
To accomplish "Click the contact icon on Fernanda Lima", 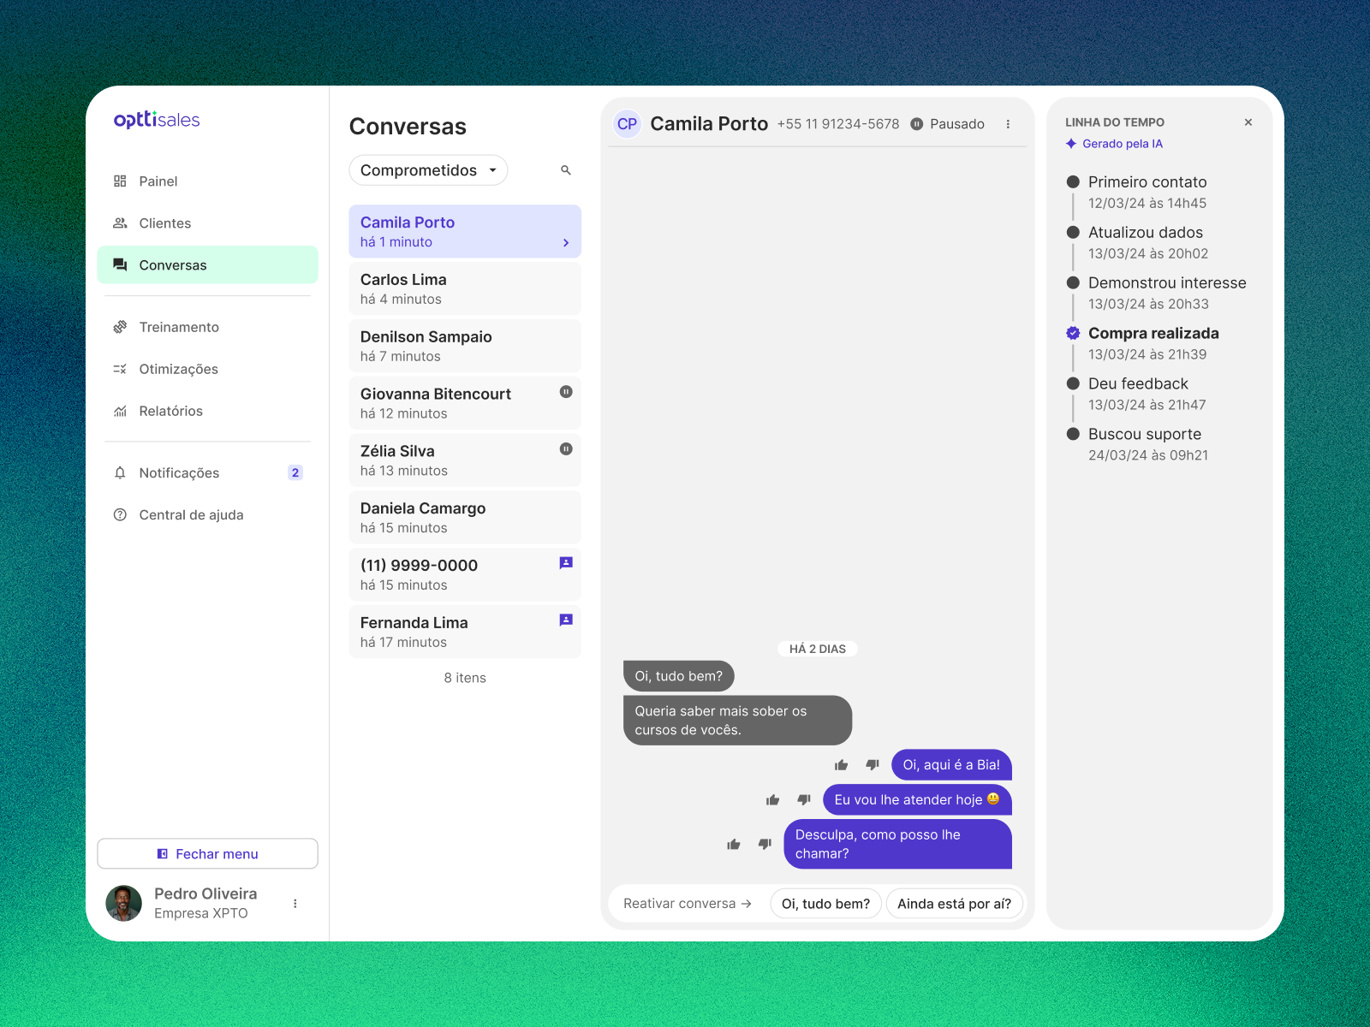I will point(566,620).
